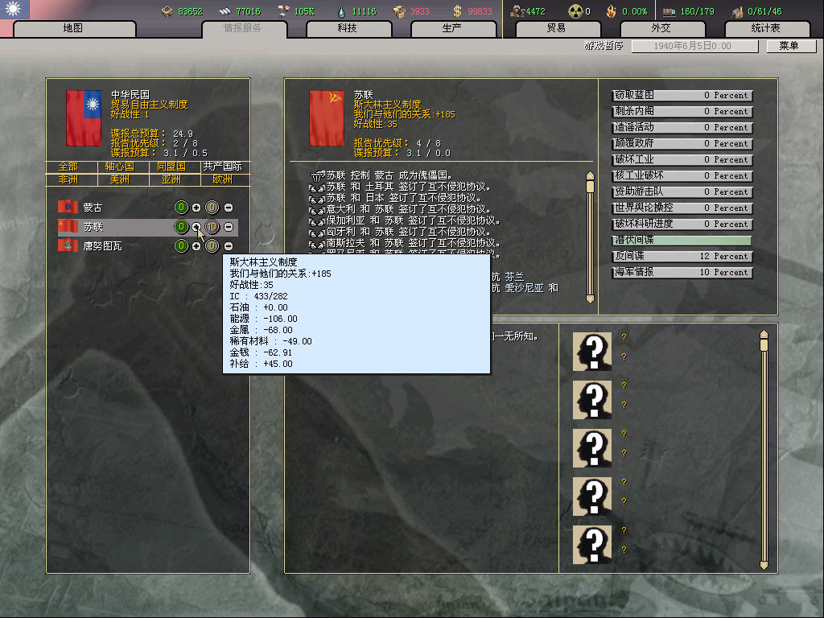Launch the 世界舆论操控 mission
Screen dimensions: 824x618
682,208
